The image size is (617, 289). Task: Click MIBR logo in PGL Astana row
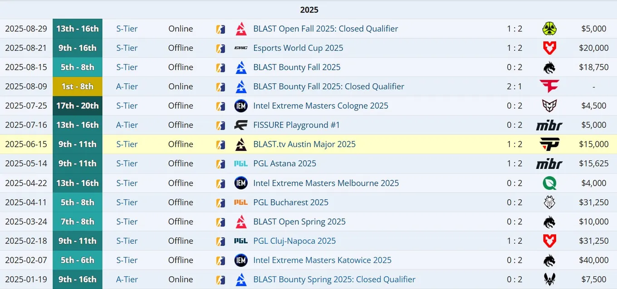[x=549, y=164]
